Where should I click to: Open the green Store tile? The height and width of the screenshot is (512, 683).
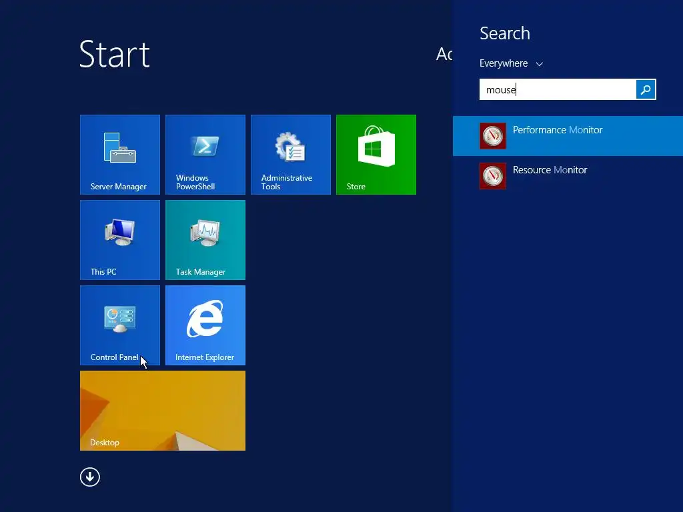tap(376, 155)
